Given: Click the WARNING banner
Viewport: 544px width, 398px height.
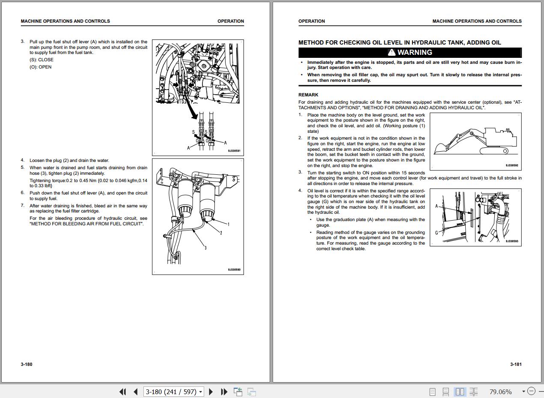Looking at the screenshot, I should tap(410, 52).
